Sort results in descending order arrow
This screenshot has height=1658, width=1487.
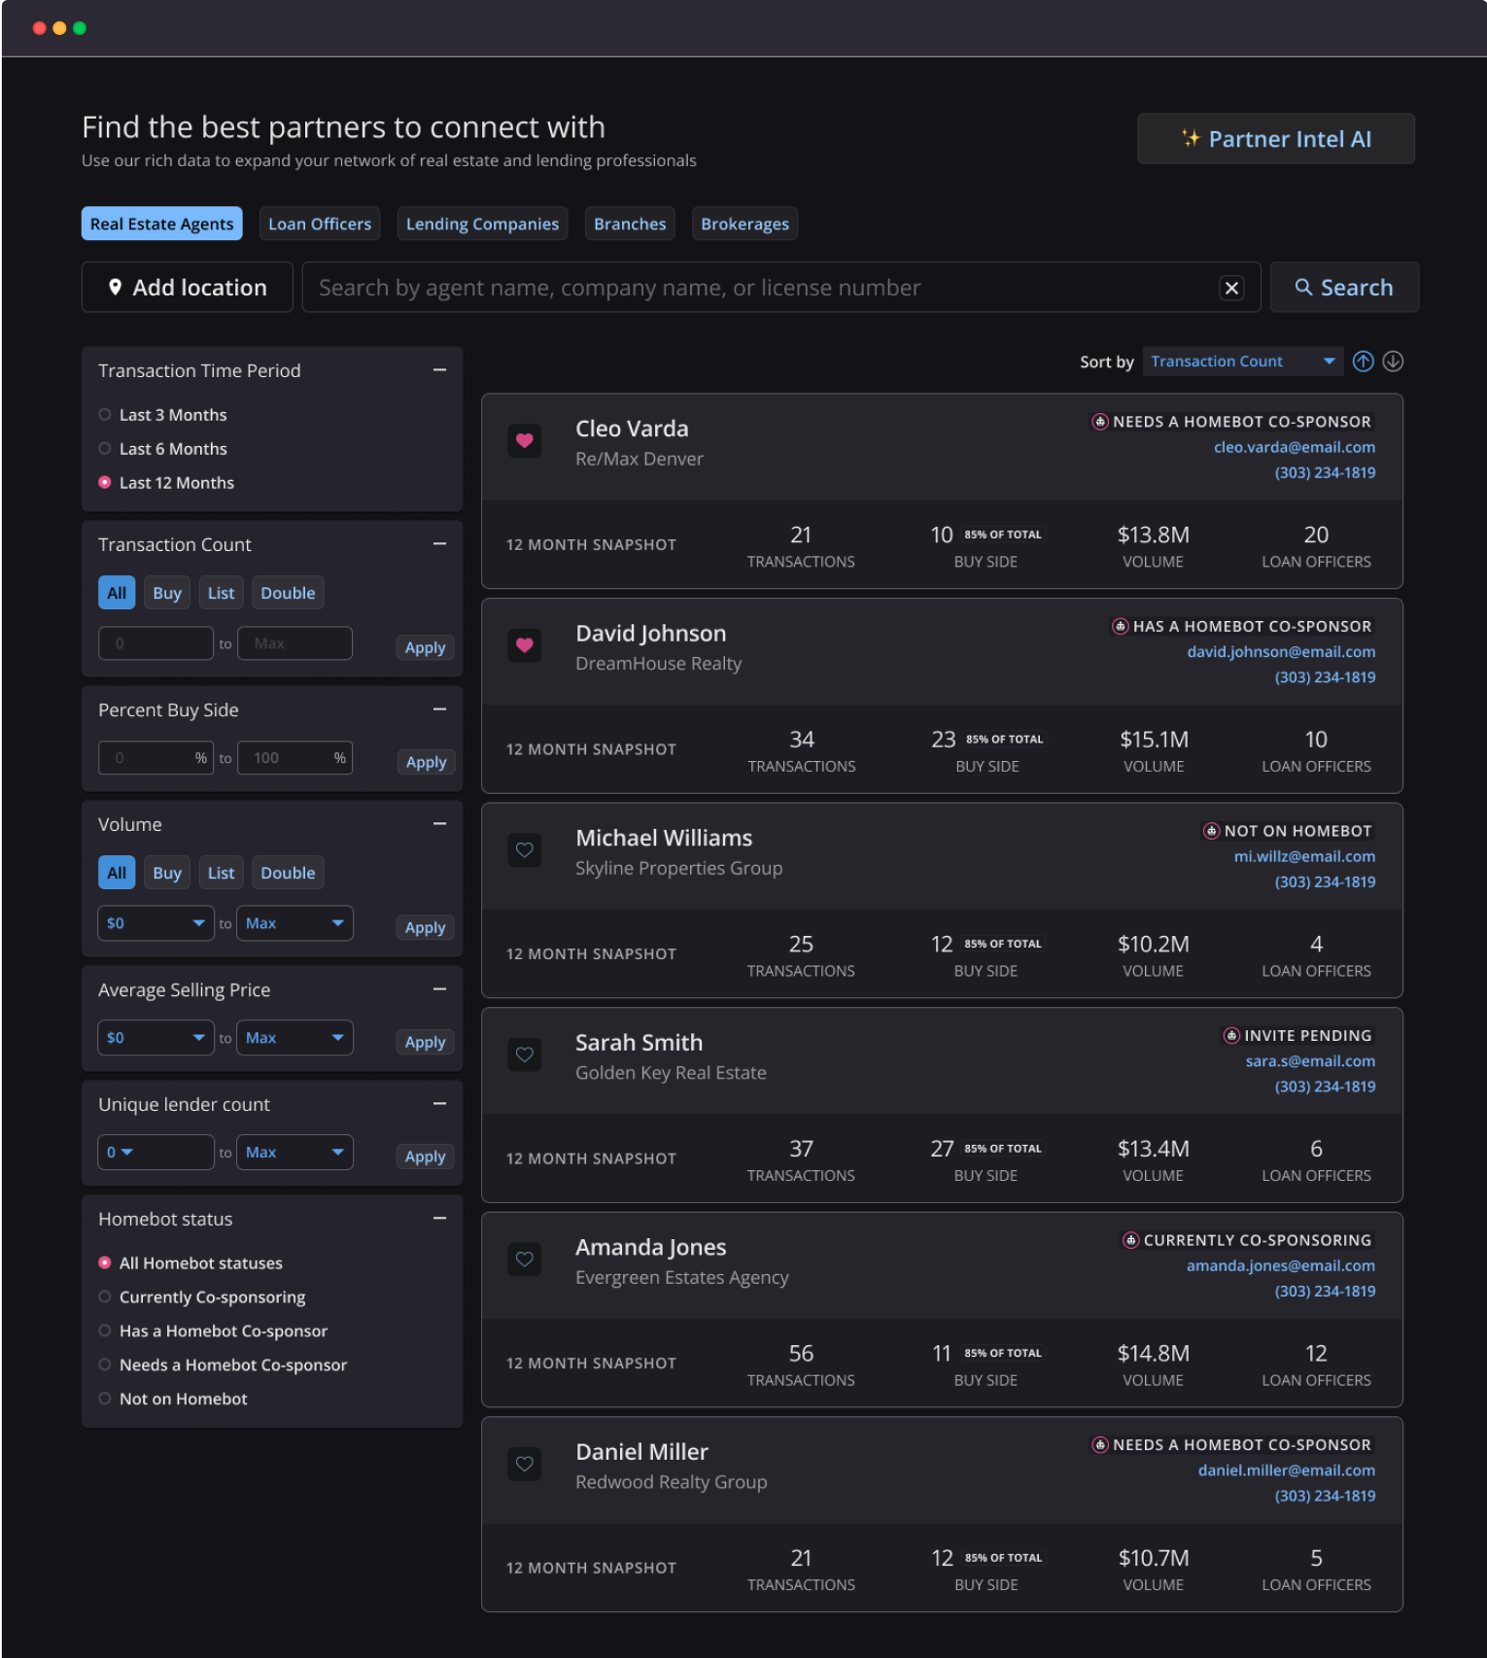point(1393,362)
